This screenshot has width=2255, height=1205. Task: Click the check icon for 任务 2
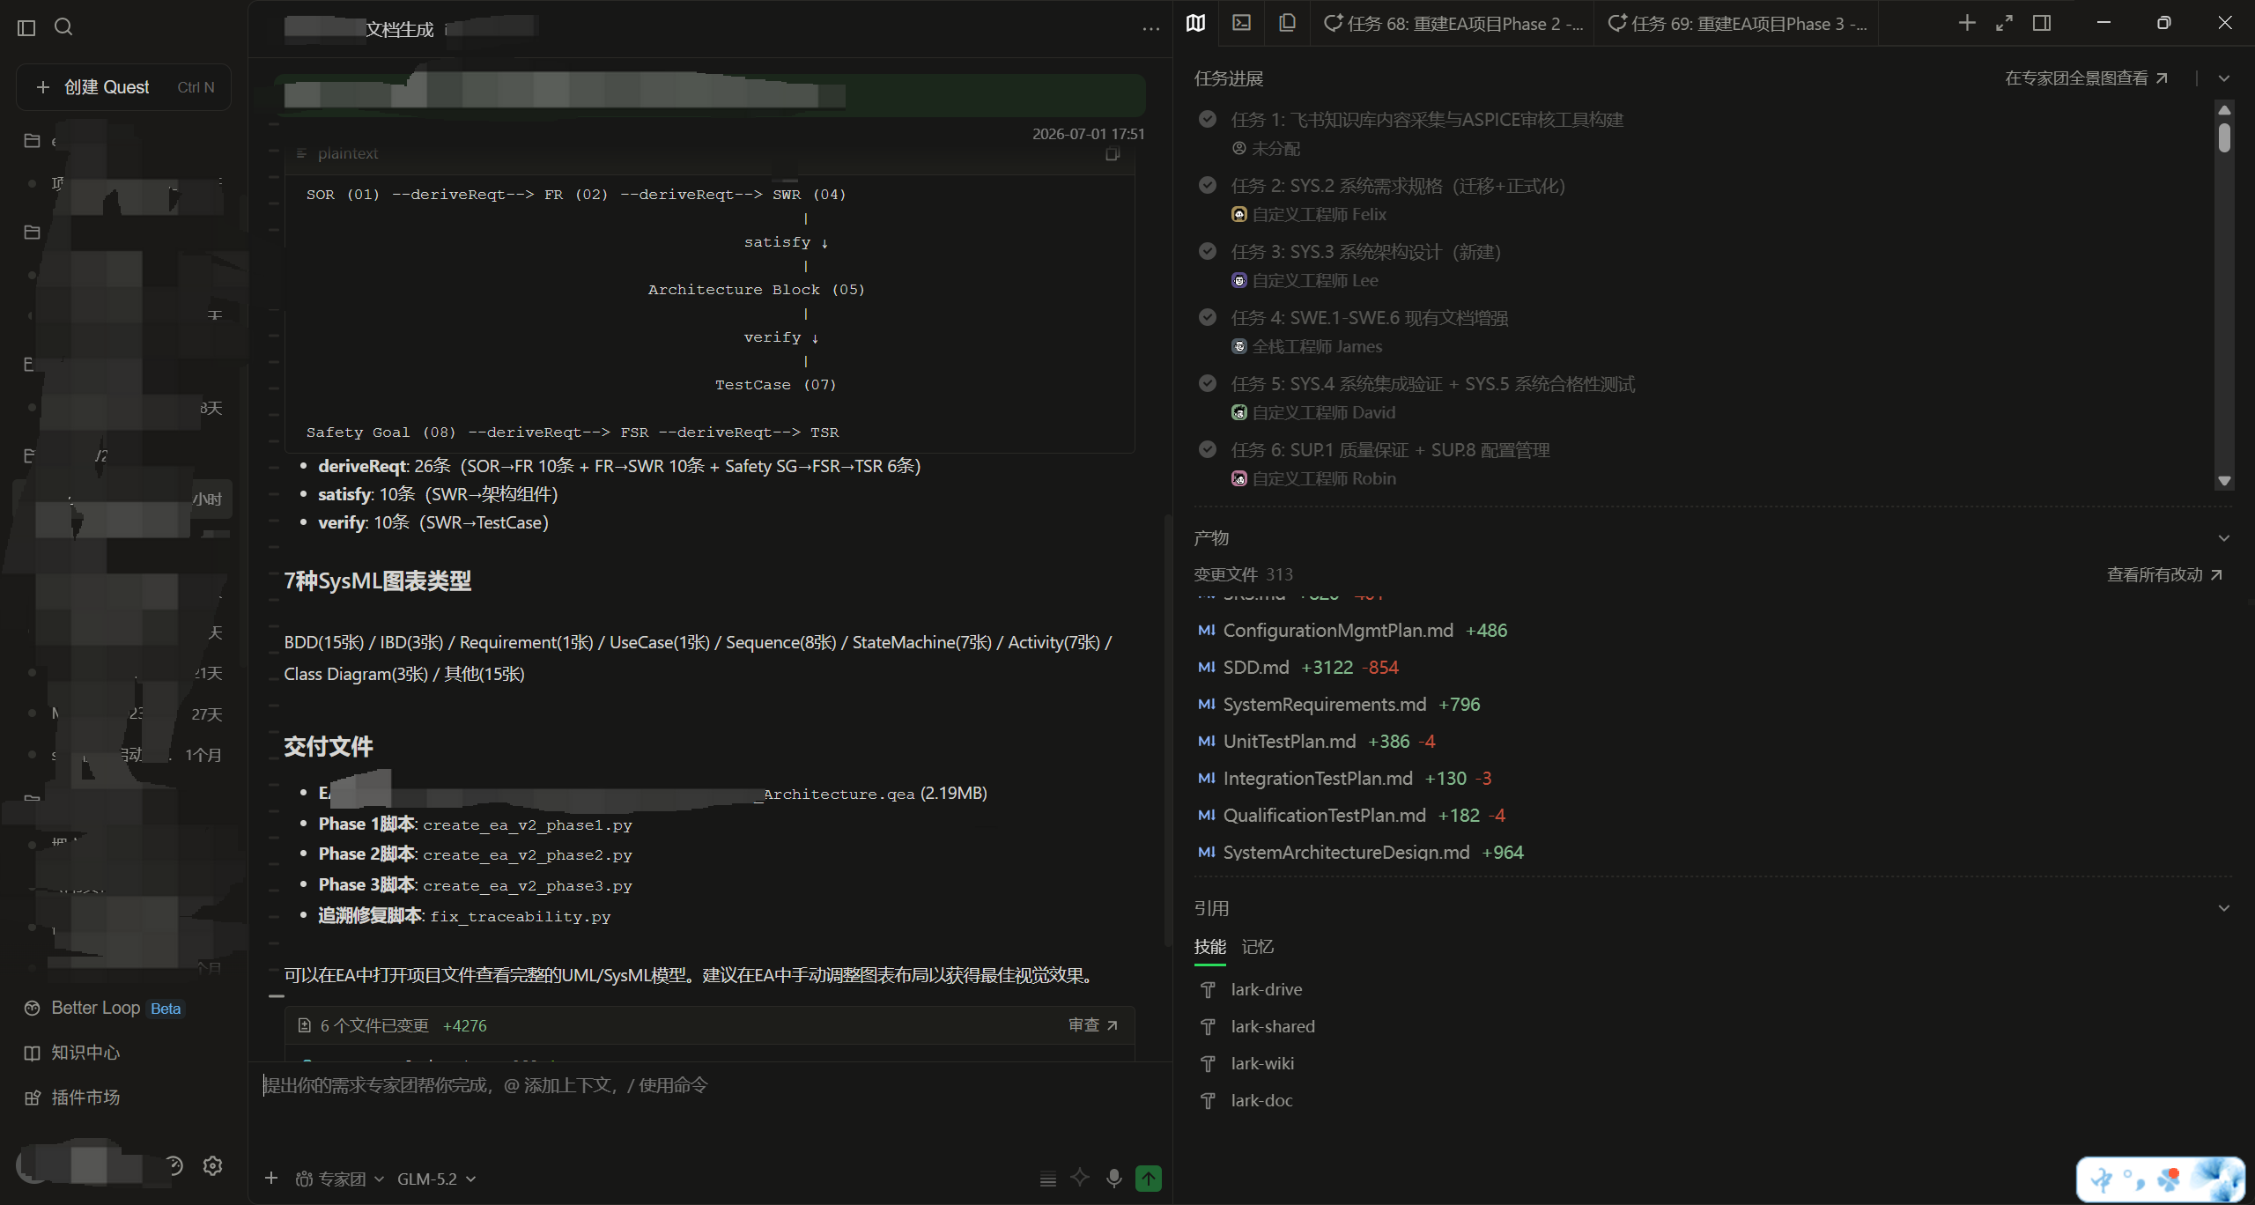[x=1208, y=185]
